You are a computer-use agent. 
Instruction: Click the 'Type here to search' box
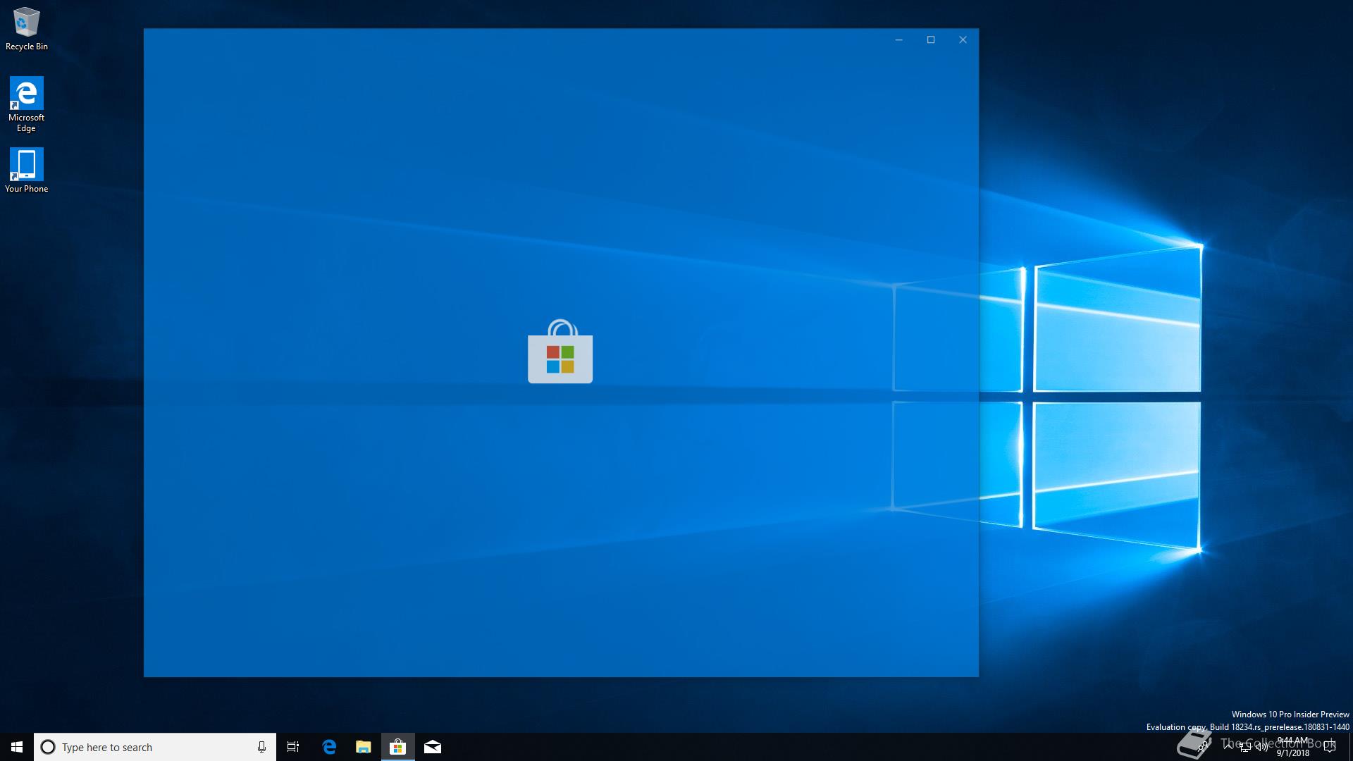155,747
